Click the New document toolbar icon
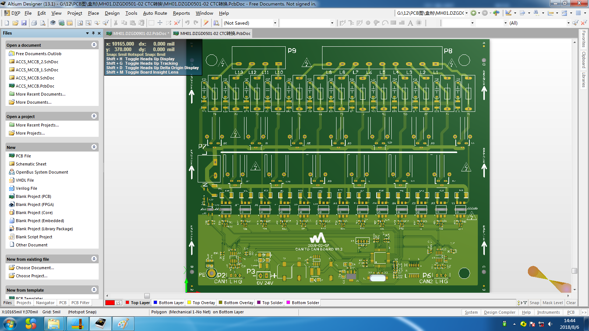The image size is (589, 331). [x=7, y=23]
